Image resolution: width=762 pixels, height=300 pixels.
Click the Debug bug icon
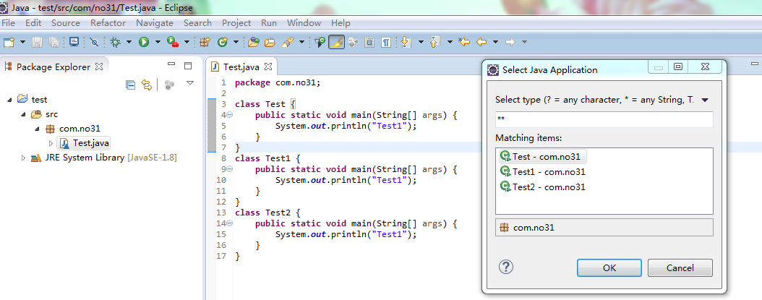(114, 43)
